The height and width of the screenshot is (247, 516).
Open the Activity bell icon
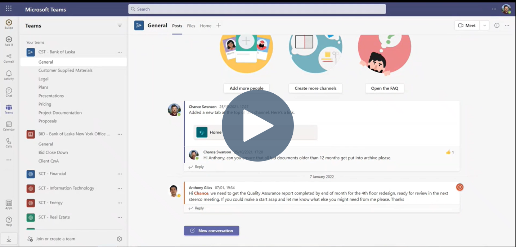pyautogui.click(x=9, y=75)
